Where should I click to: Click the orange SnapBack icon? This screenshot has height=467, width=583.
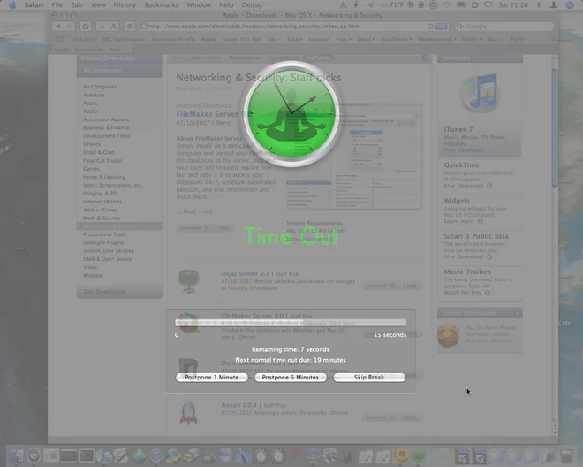coord(430,26)
